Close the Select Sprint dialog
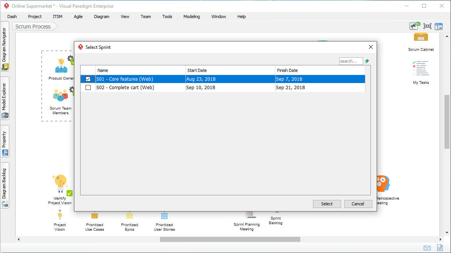The width and height of the screenshot is (451, 253). point(371,47)
